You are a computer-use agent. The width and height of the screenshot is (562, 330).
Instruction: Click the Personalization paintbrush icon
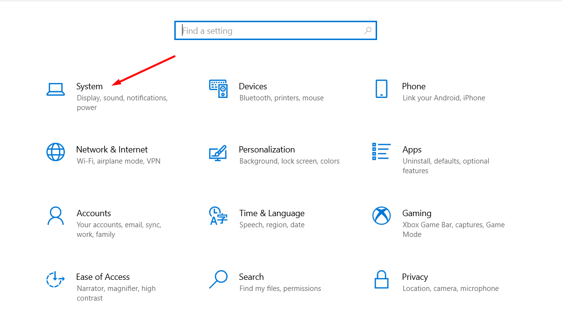[x=218, y=153]
